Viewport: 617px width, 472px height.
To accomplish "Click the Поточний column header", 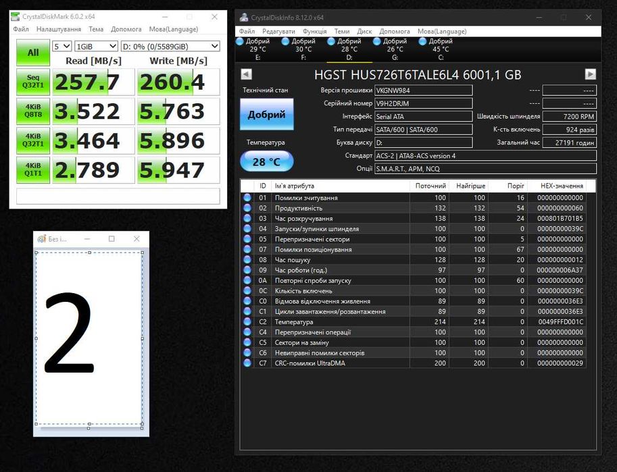I will pos(429,186).
